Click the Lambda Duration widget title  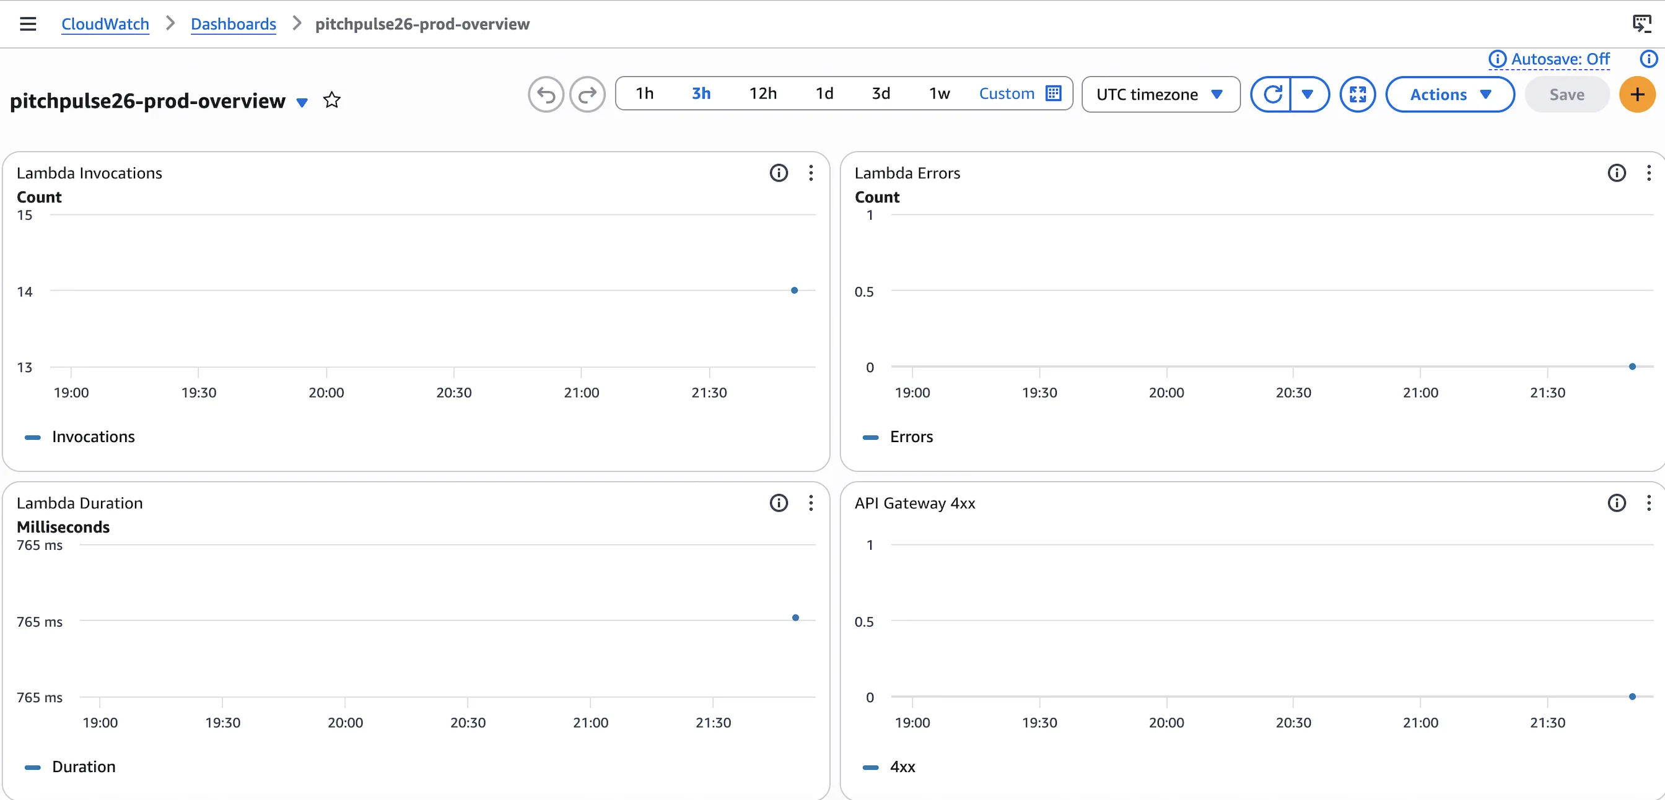pyautogui.click(x=79, y=503)
